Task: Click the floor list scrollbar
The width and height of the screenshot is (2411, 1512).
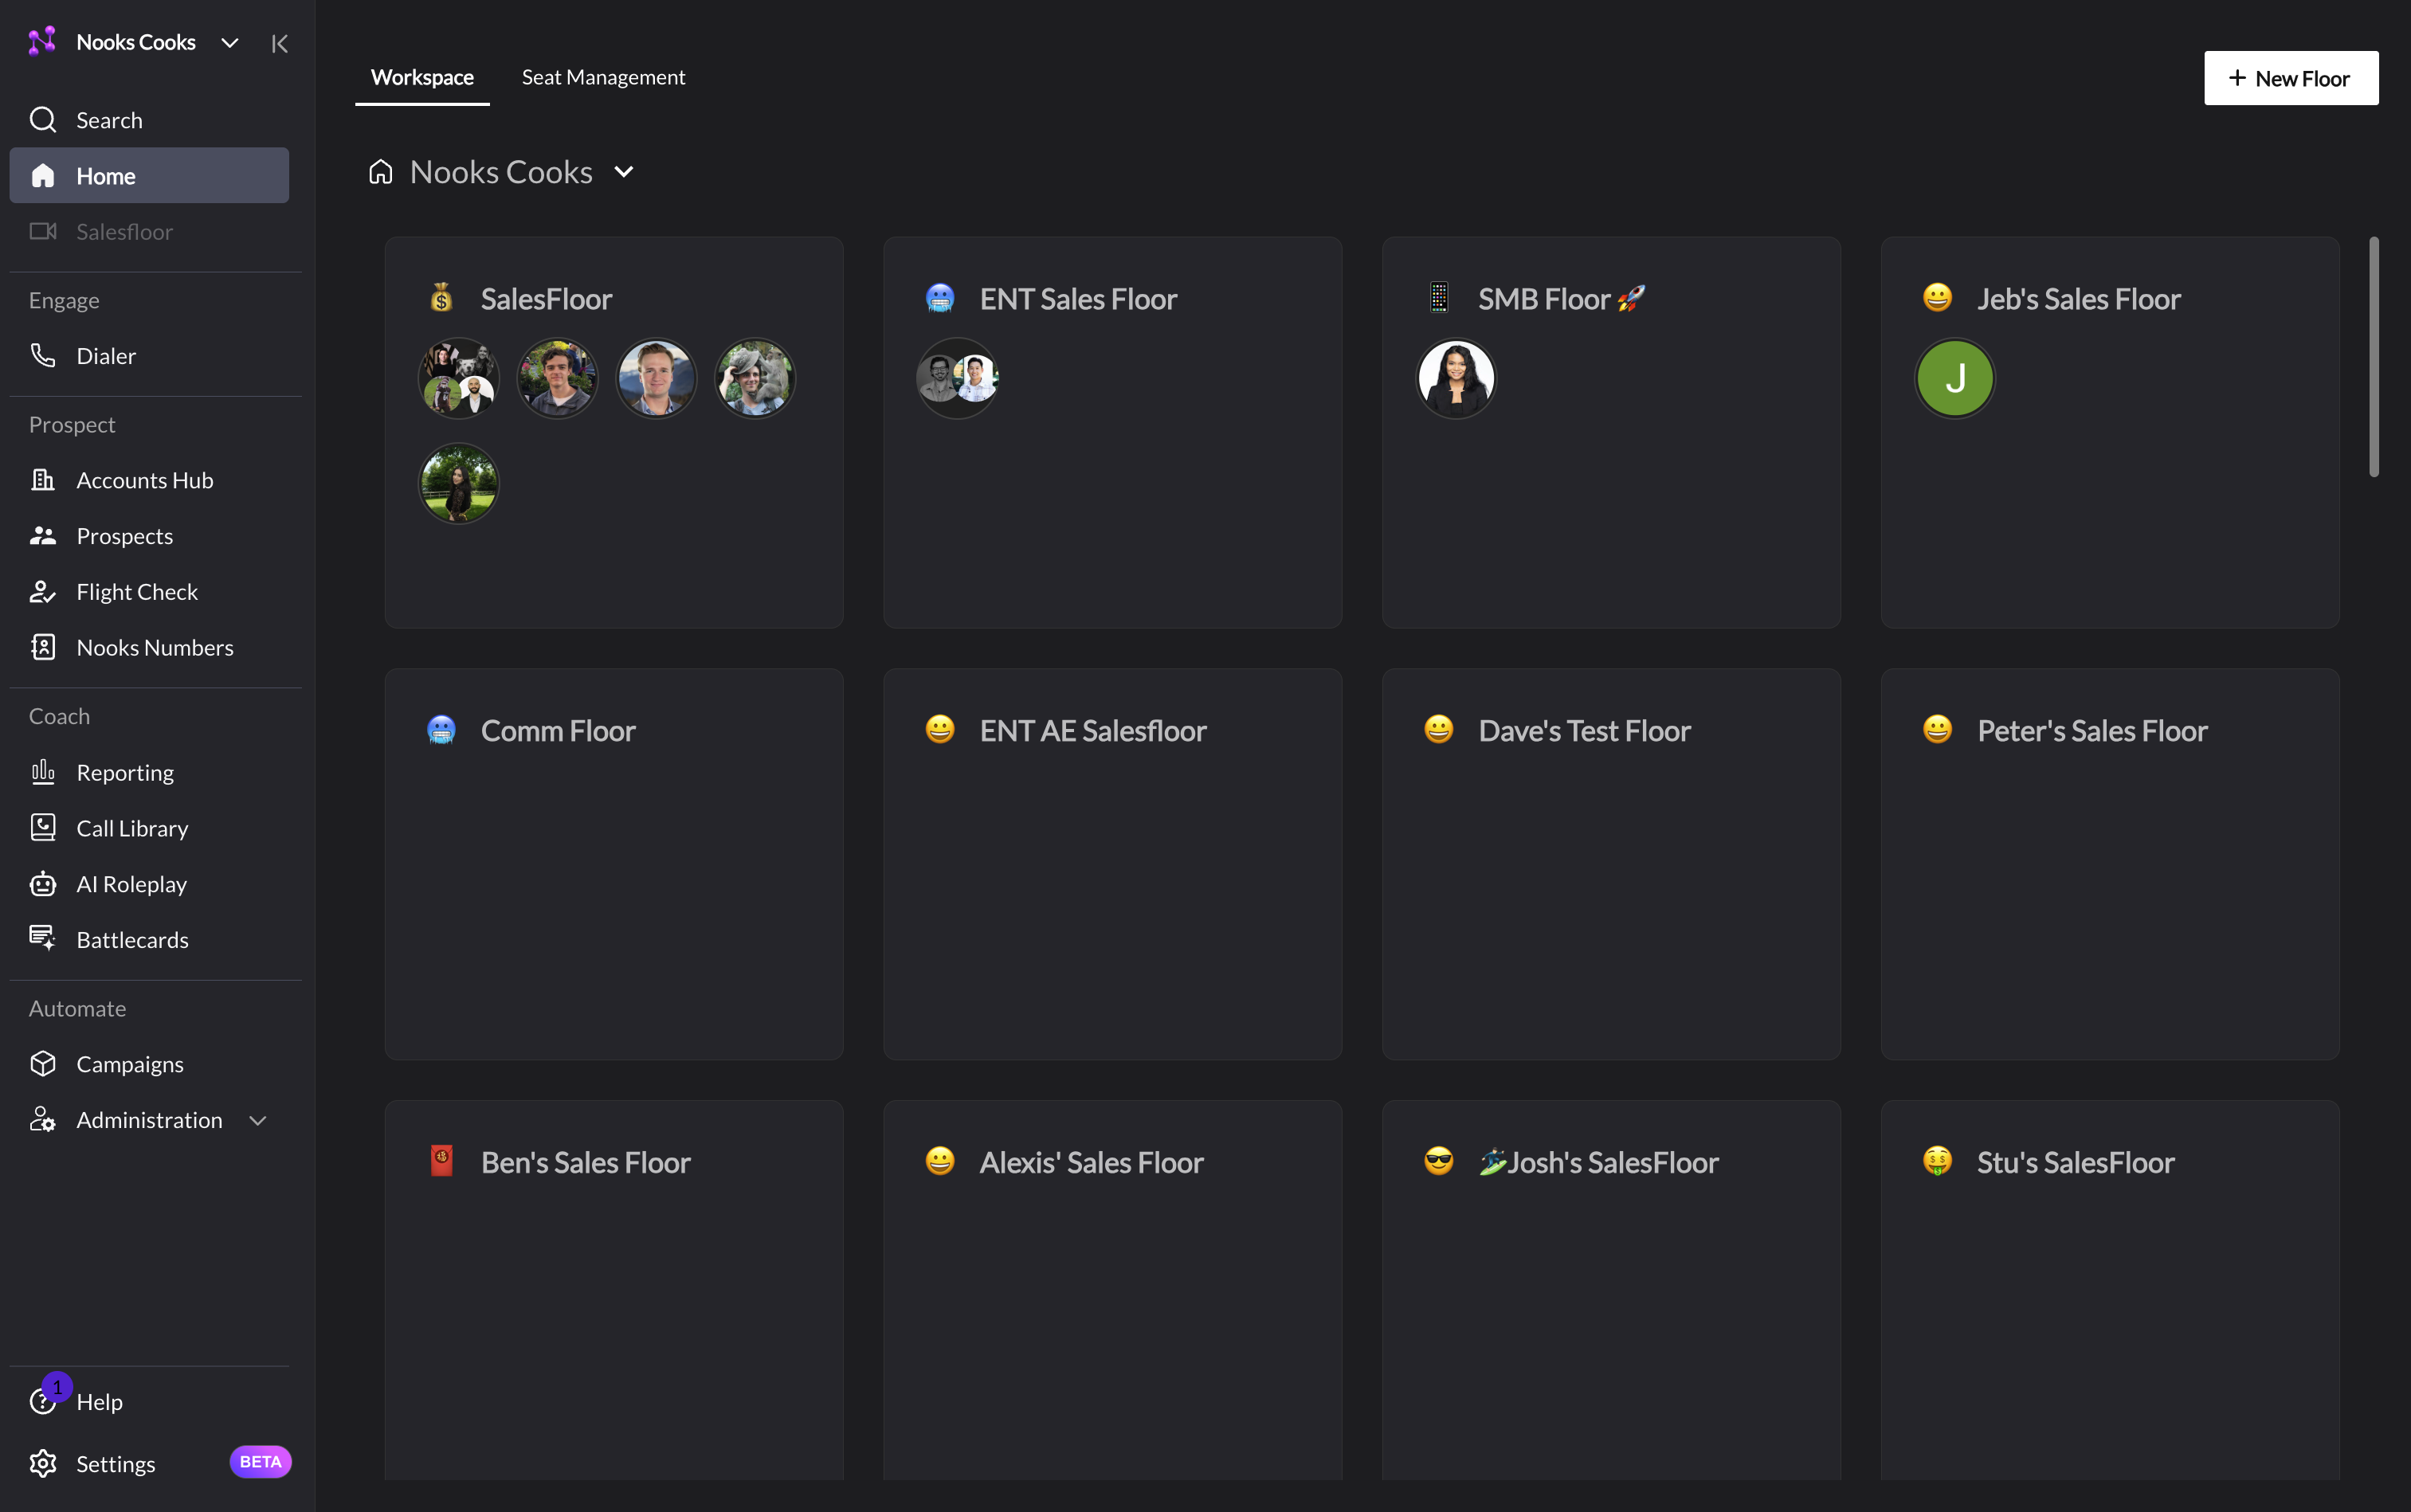Action: [2374, 357]
